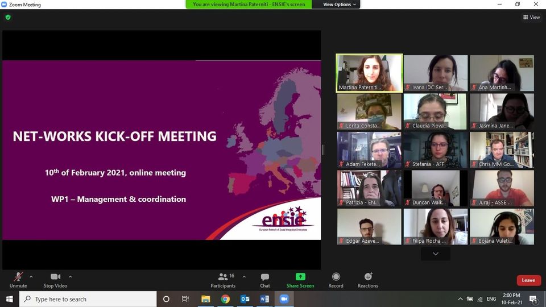Expand video options arrow beside Stop Video
This screenshot has height=307, width=546.
click(70, 277)
